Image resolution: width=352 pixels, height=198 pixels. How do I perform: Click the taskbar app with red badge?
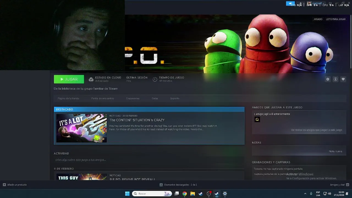point(209,194)
